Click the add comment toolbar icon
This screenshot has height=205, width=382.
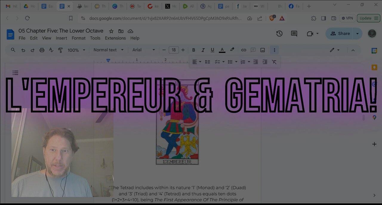click(x=253, y=50)
